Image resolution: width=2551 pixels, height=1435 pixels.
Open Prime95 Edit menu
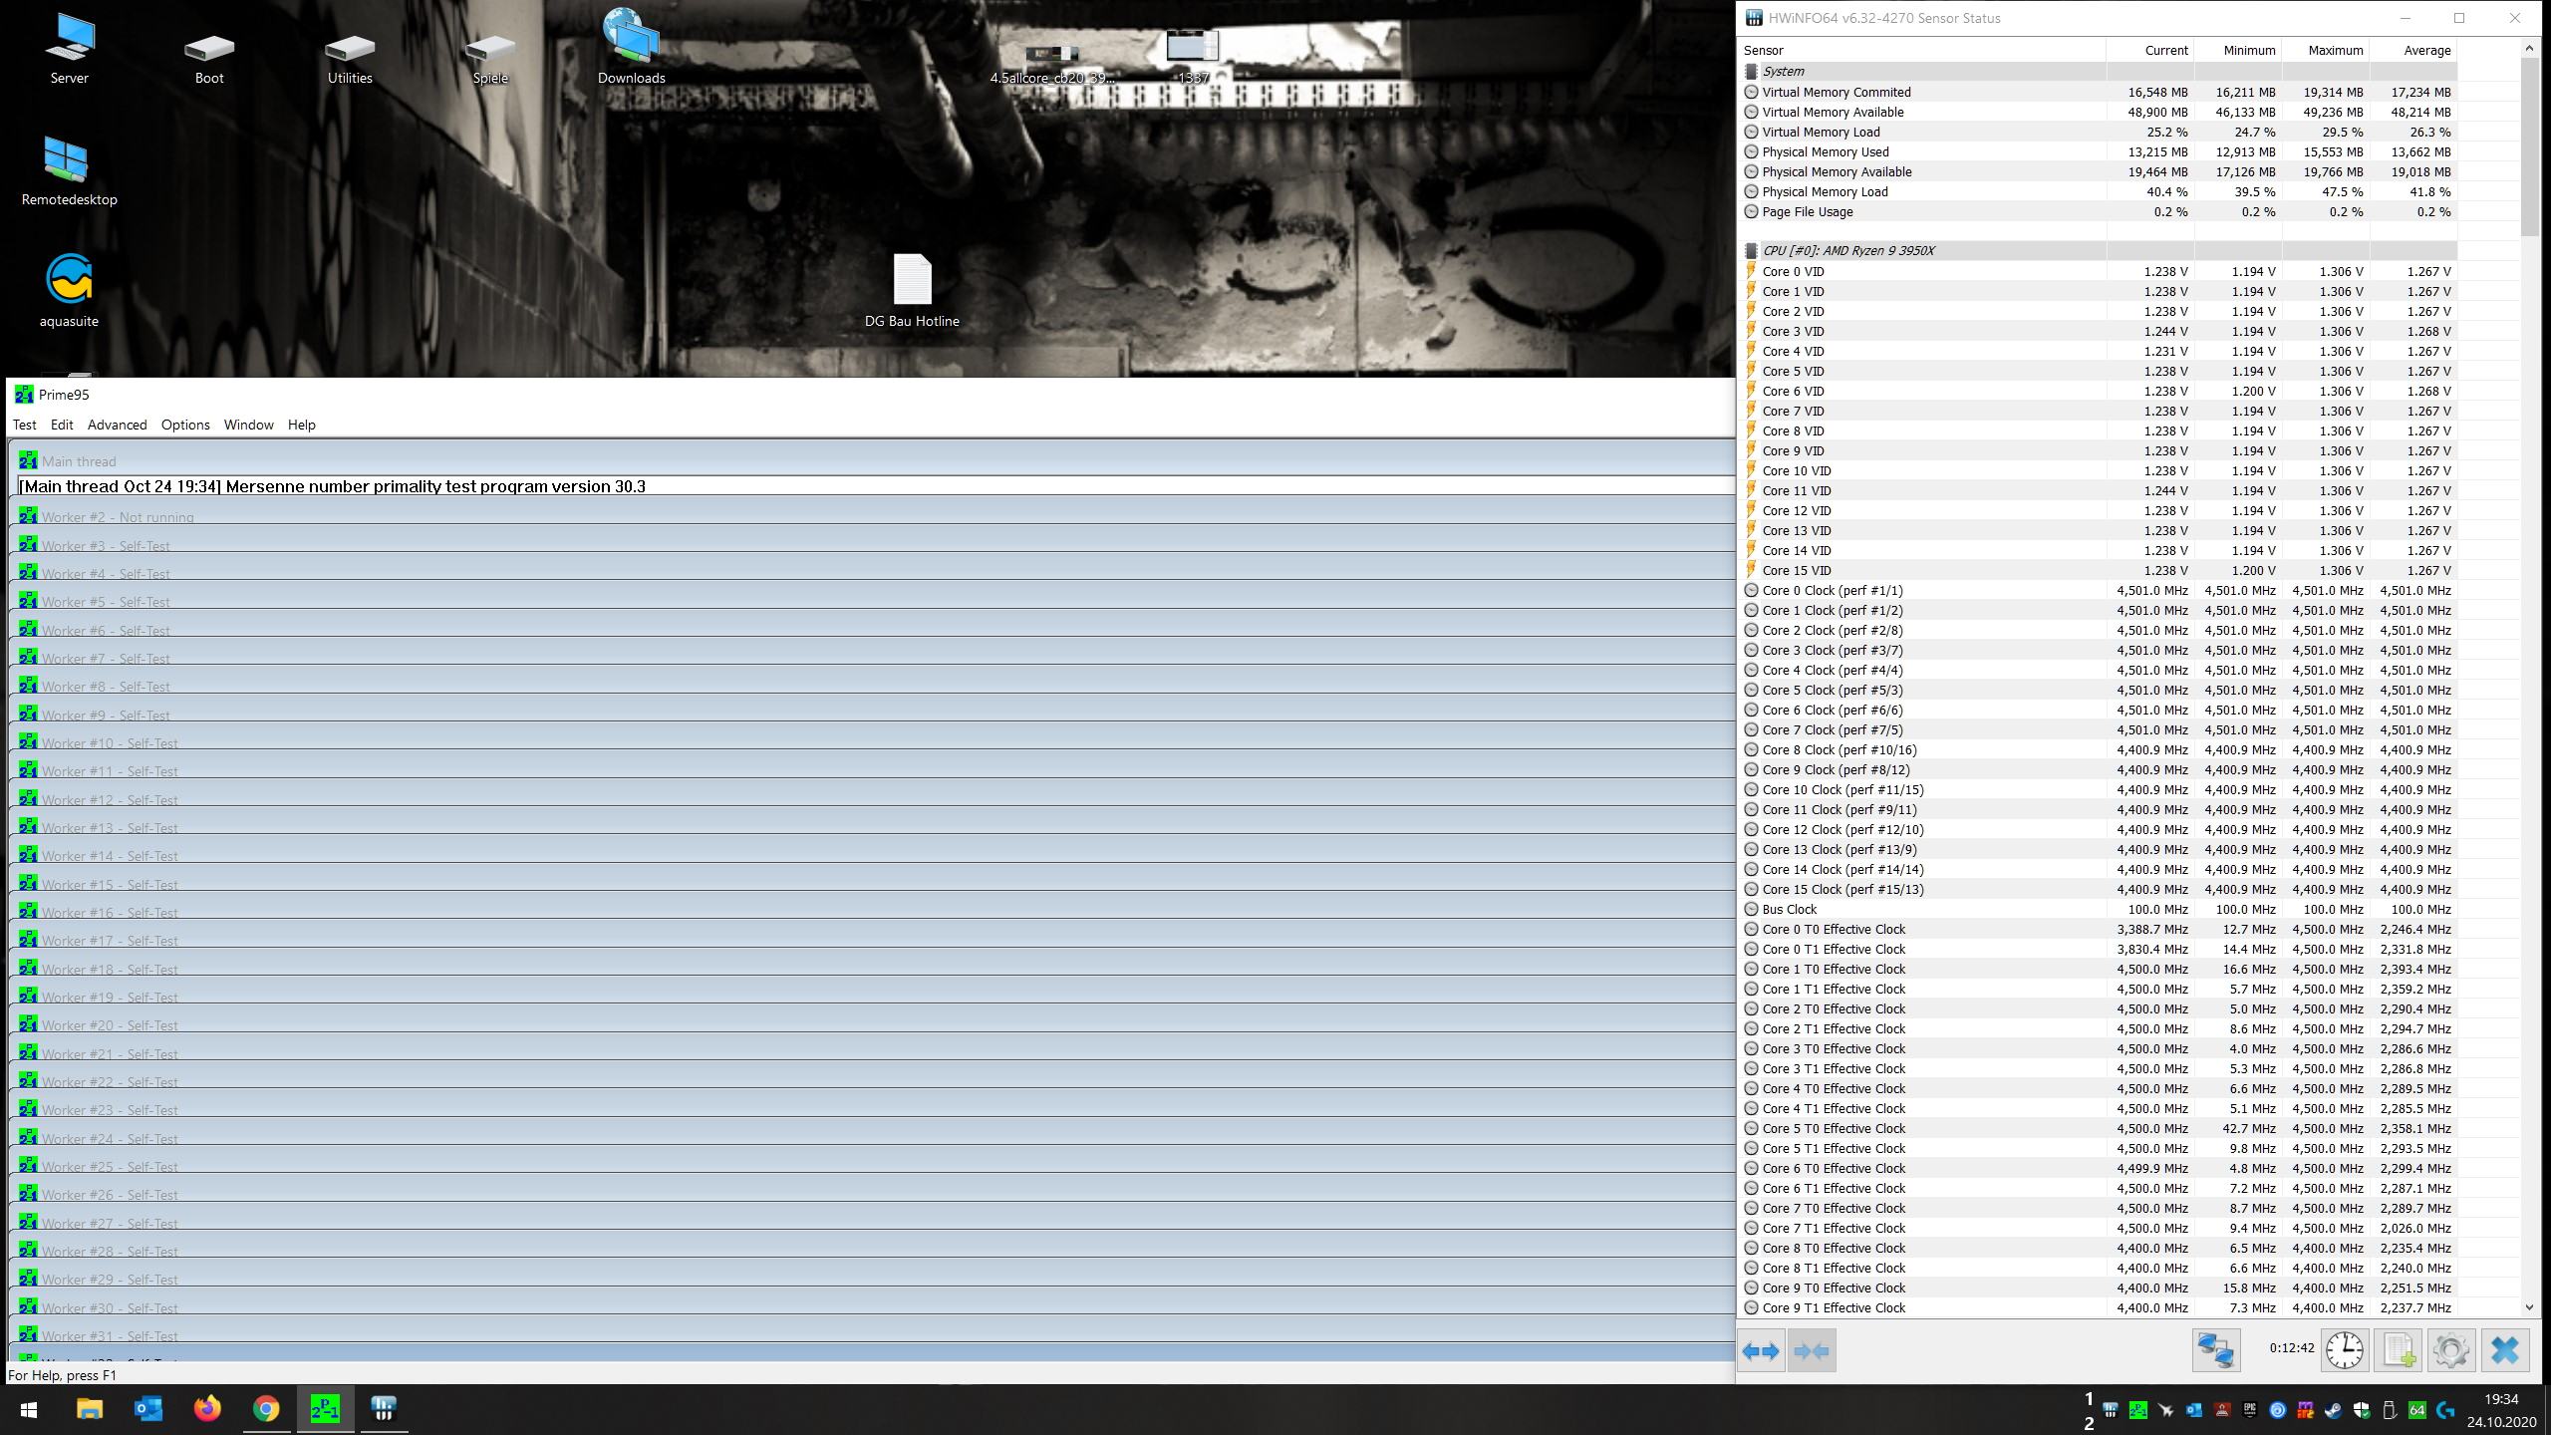[x=62, y=425]
